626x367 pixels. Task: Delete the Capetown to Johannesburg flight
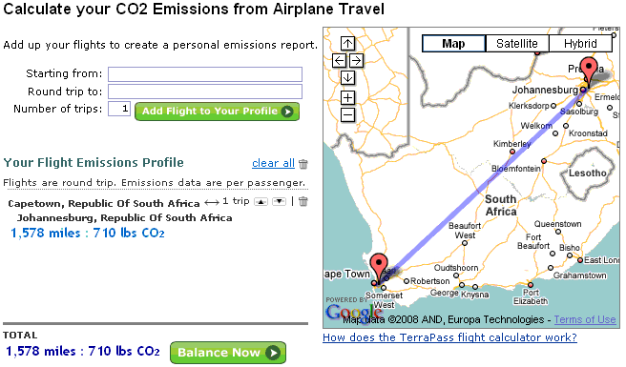pyautogui.click(x=303, y=201)
